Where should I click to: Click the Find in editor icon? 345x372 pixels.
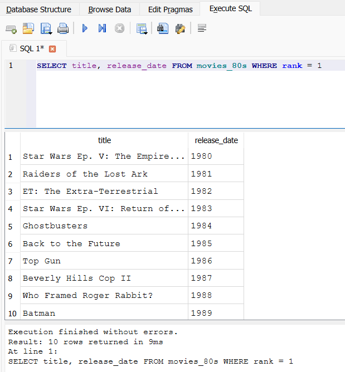point(163,28)
